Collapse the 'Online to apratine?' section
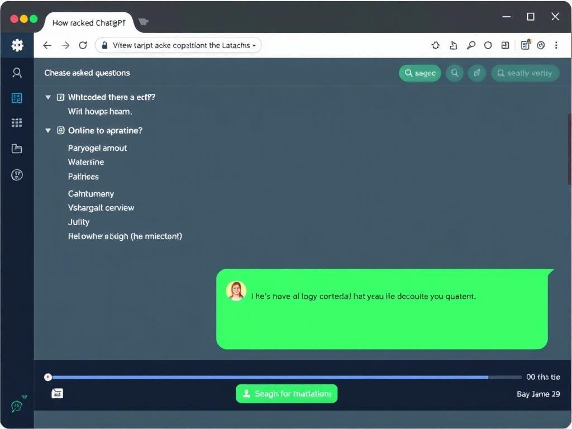Screen dimensions: 572x429 click(x=48, y=130)
